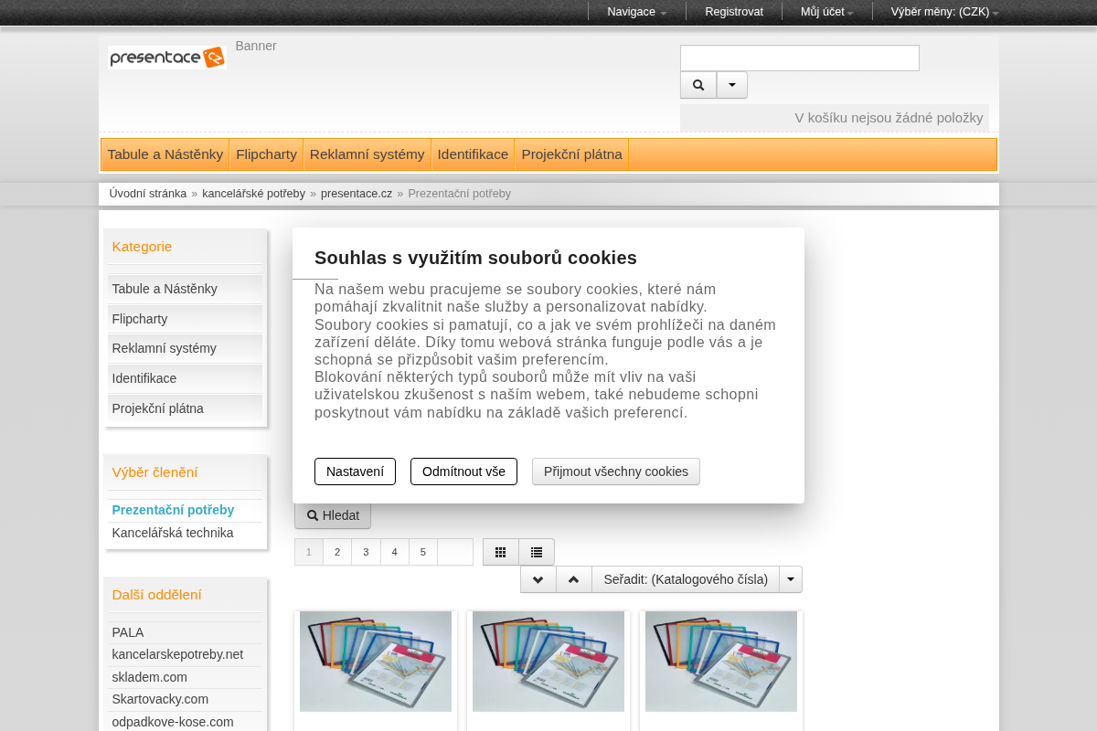Screen dimensions: 1097x731
Task: Open Projekční plátna menu tab
Action: pyautogui.click(x=572, y=154)
